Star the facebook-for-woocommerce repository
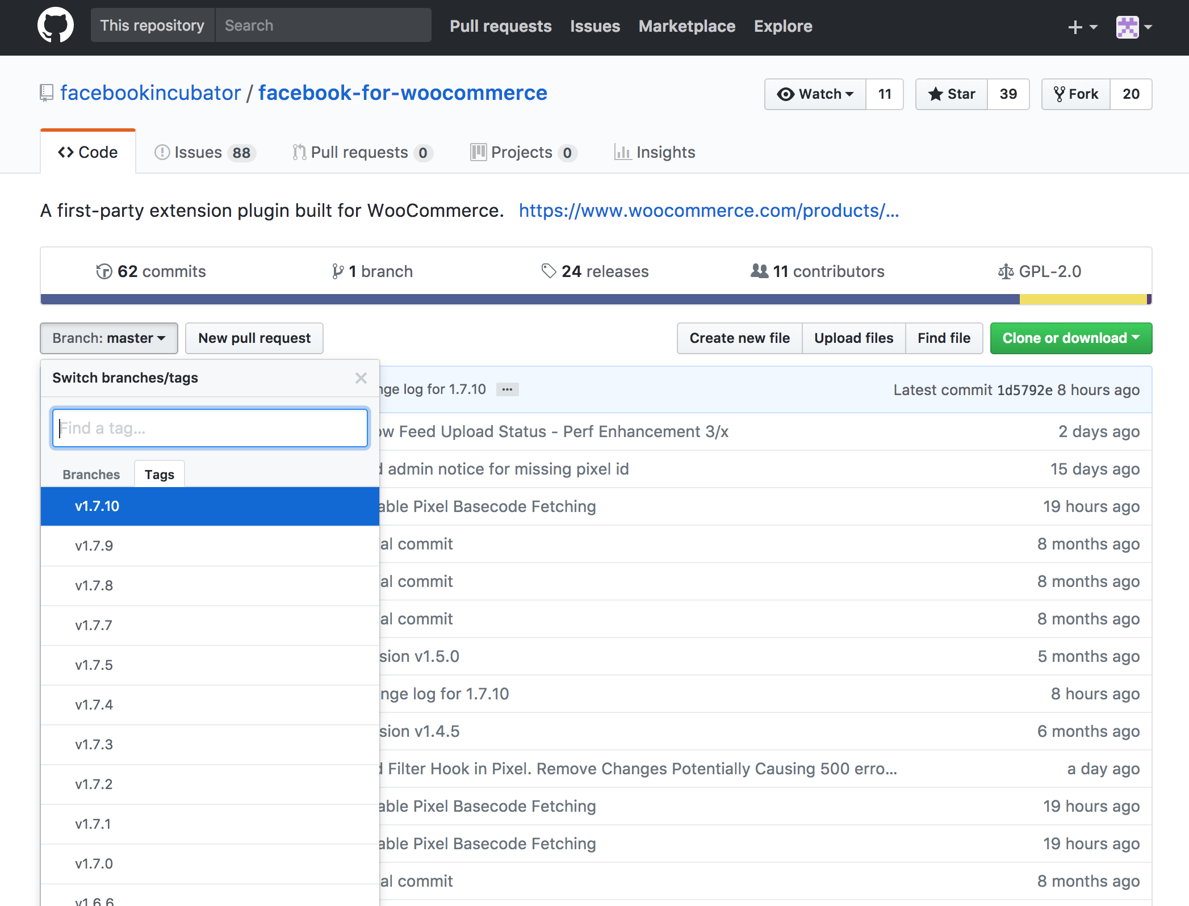The image size is (1189, 906). pos(952,94)
